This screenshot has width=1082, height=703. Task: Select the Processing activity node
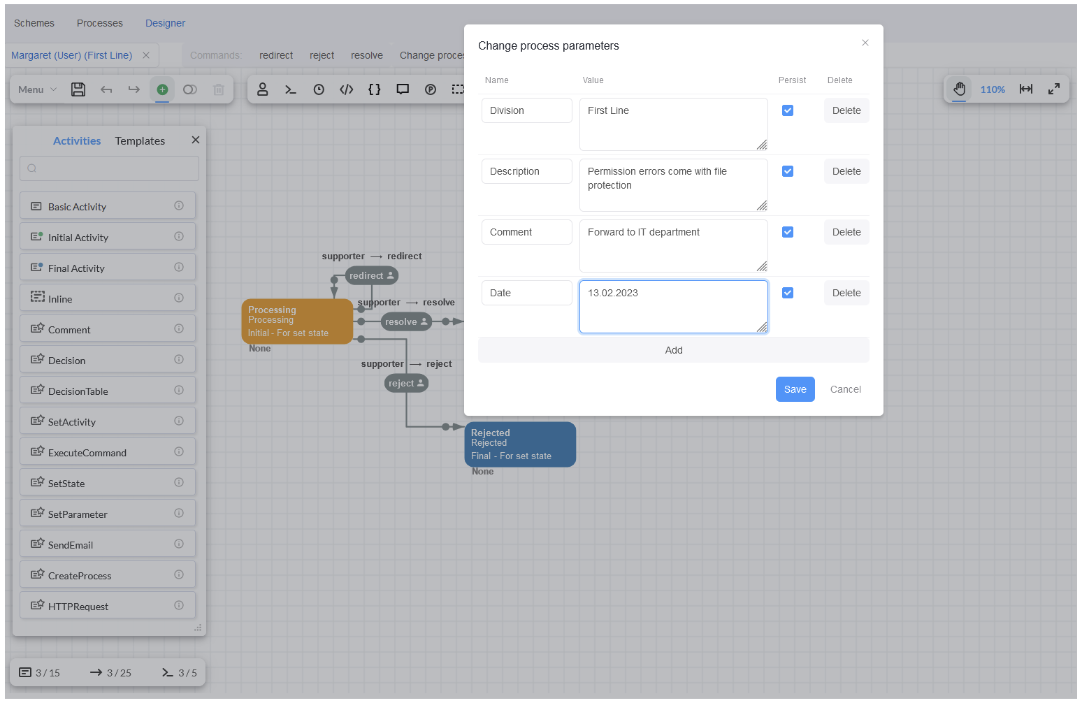(x=297, y=321)
